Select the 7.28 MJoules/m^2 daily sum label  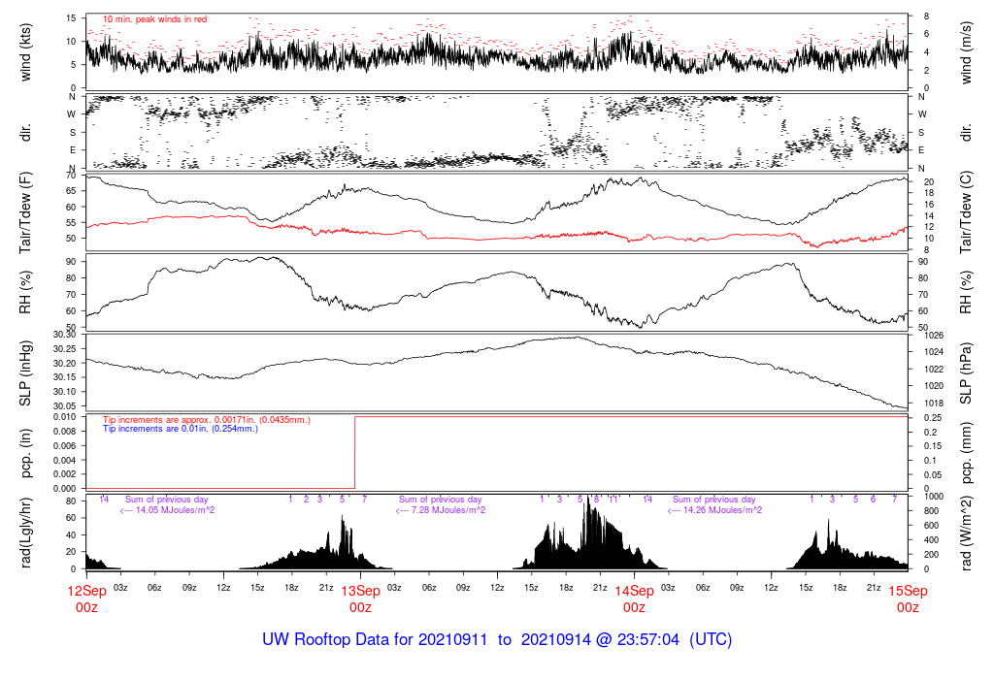pos(441,509)
